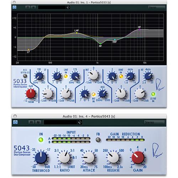Click the HMF frequency knob (1.8–16)
The image size is (178, 178).
pyautogui.click(x=130, y=76)
